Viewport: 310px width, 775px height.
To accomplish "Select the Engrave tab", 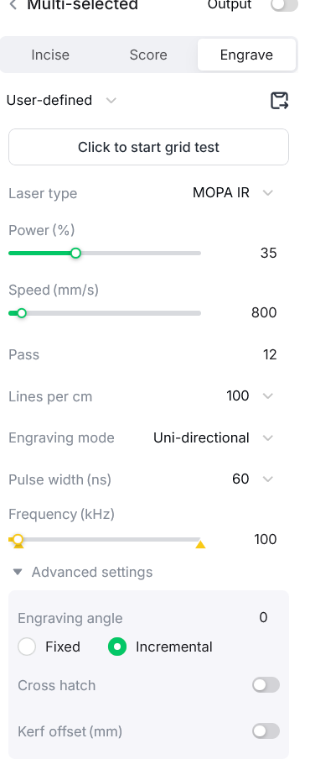I will pyautogui.click(x=246, y=55).
